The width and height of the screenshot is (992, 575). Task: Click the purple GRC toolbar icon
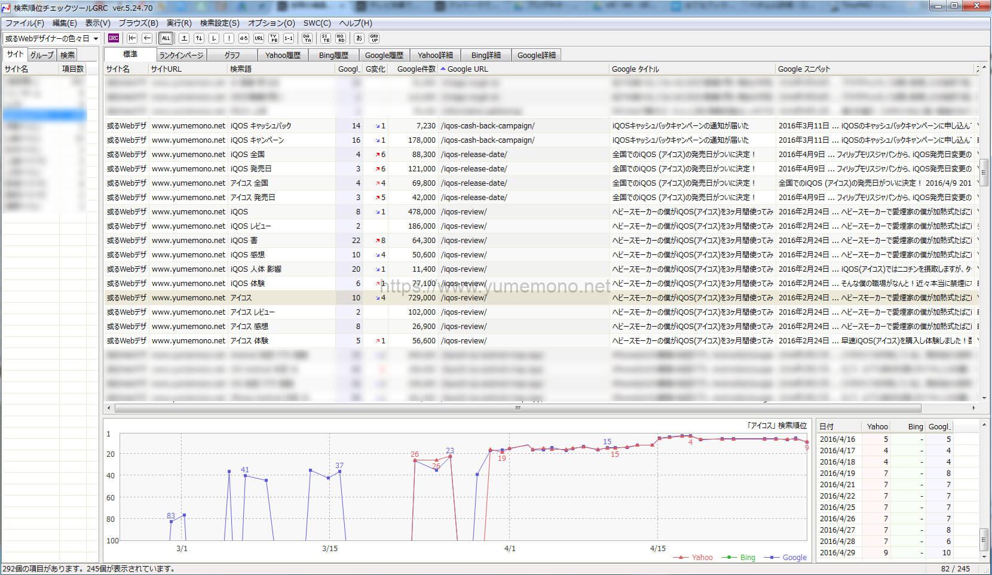(x=114, y=38)
